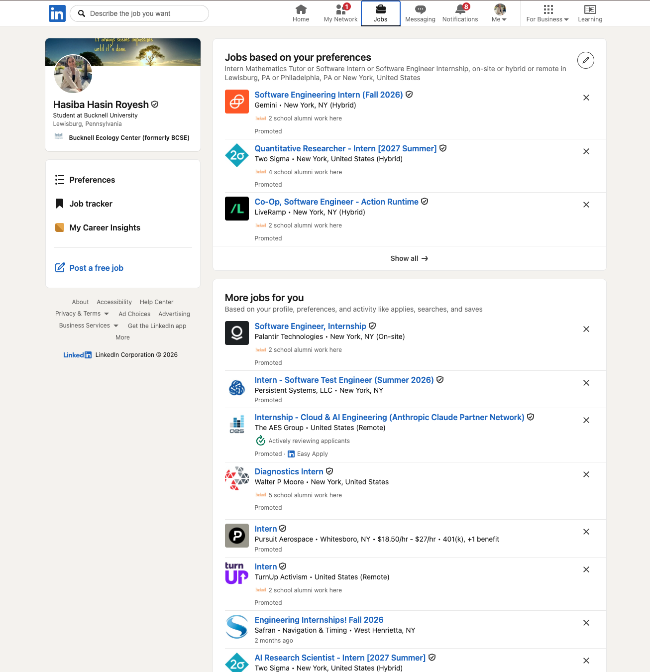
Task: Open the TurnUp Activism logo
Action: pos(237,573)
